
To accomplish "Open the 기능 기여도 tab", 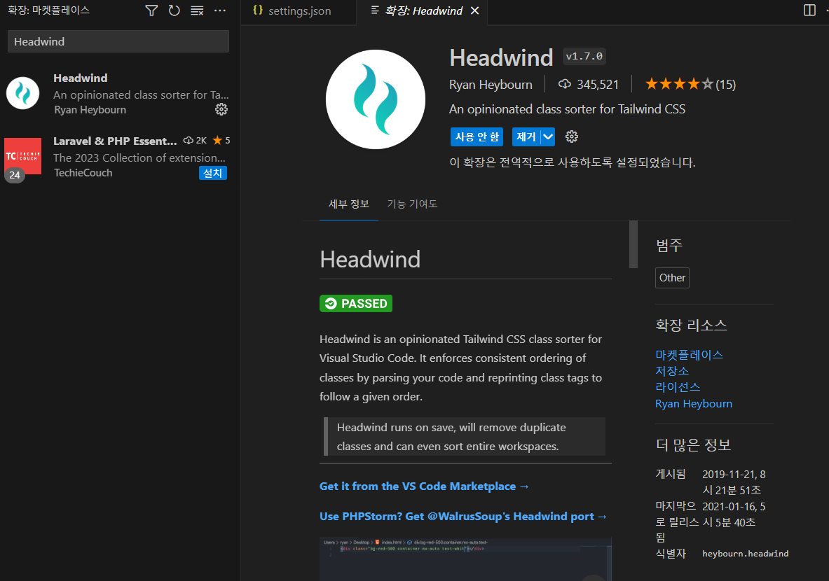I will pos(412,204).
